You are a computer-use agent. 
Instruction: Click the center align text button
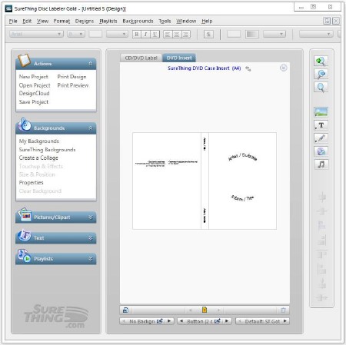[177, 34]
